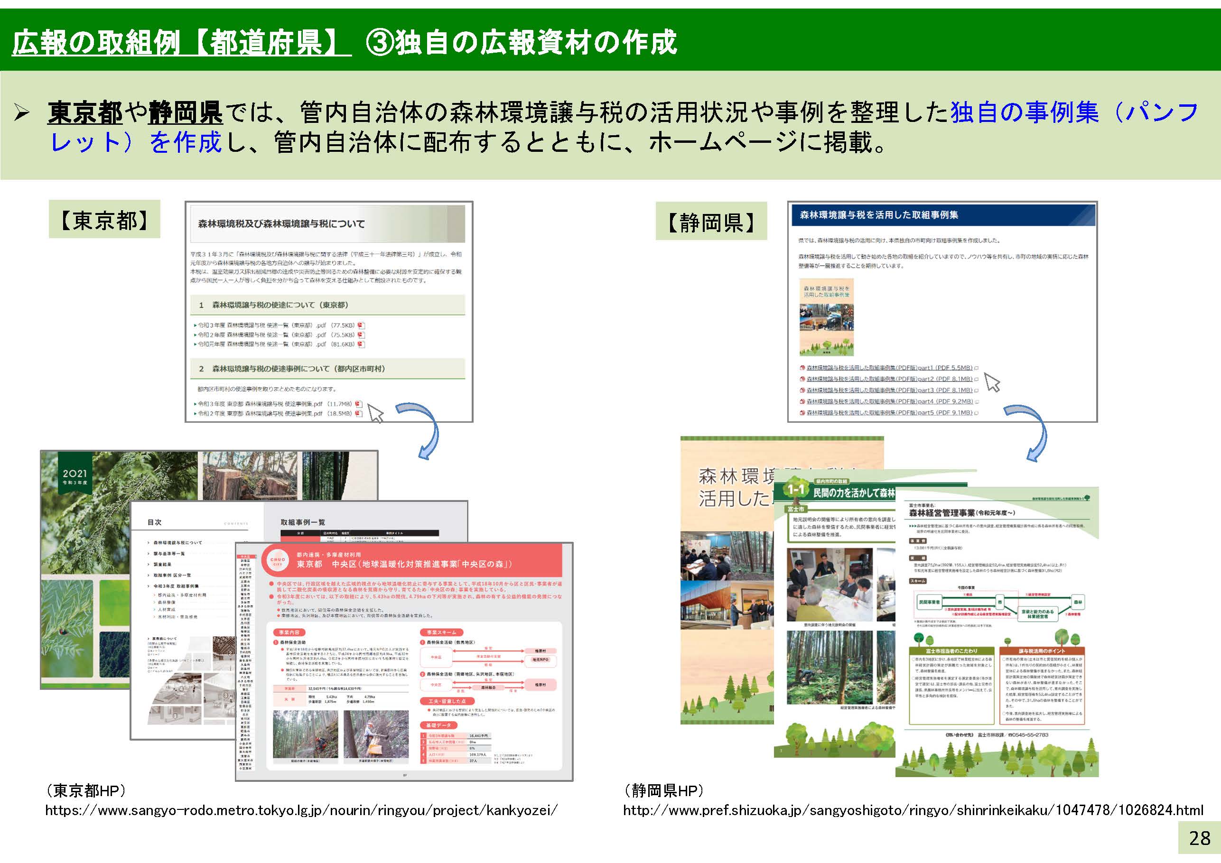The width and height of the screenshot is (1221, 863).
Task: Open 取組事例集(PDF版)part3 link
Action: 890,390
